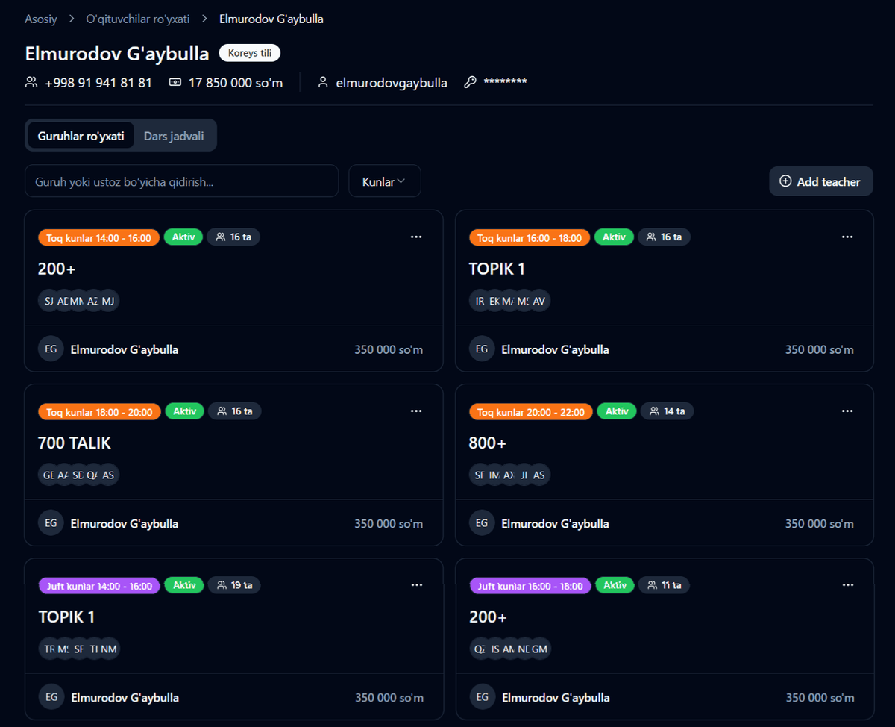Focus the group or teacher search field
This screenshot has height=727, width=895.
181,181
